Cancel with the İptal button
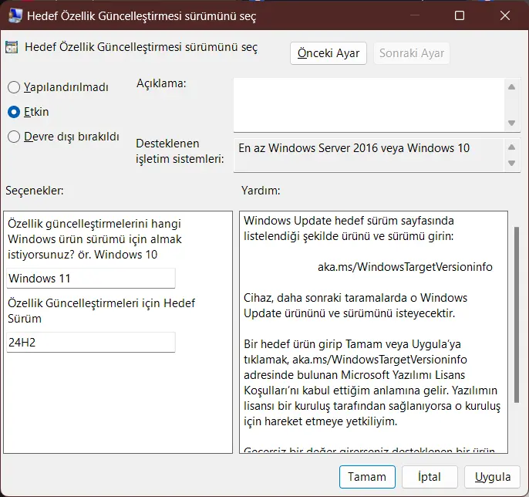Screen dimensions: 529x497 pos(430,477)
